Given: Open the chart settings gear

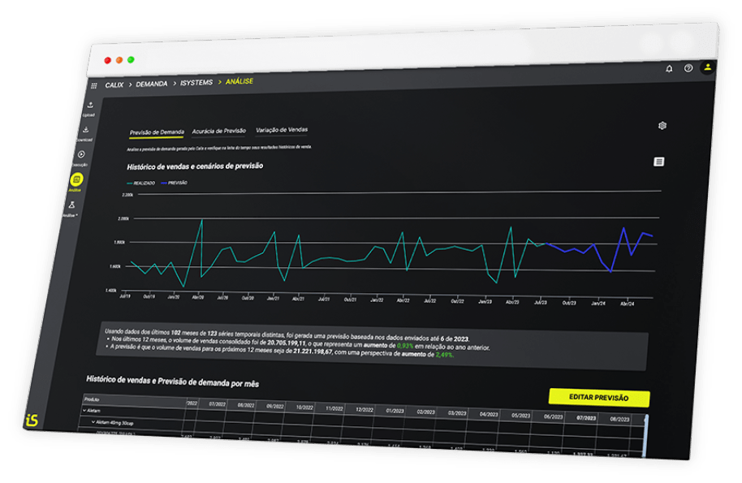Looking at the screenshot, I should pos(662,125).
